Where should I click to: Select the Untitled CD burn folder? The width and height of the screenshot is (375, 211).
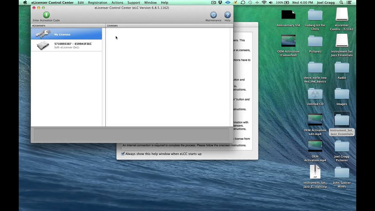(x=315, y=94)
